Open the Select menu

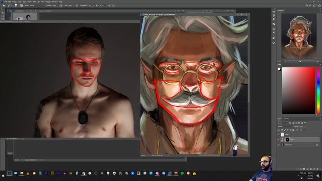tap(30, 2)
